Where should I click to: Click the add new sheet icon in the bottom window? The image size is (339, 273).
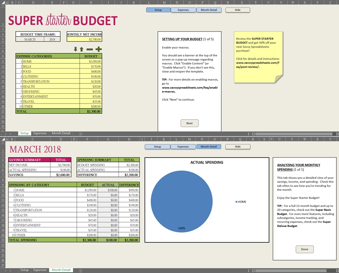[81, 270]
